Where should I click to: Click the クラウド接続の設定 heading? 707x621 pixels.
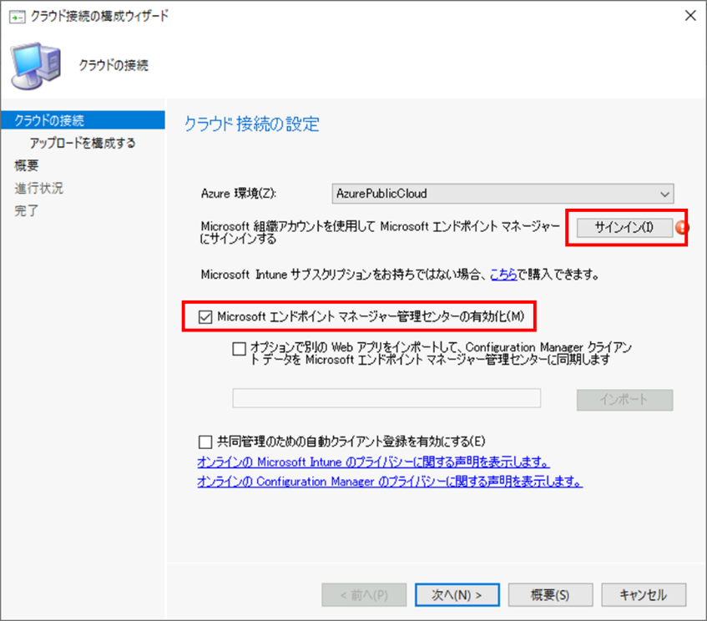(251, 124)
